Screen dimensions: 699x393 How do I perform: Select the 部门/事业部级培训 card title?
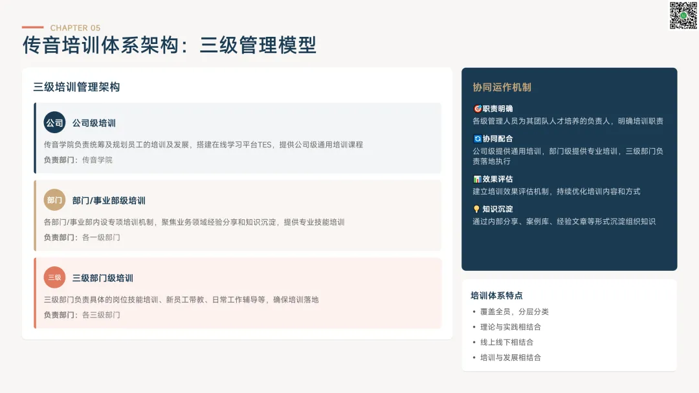[x=109, y=200]
